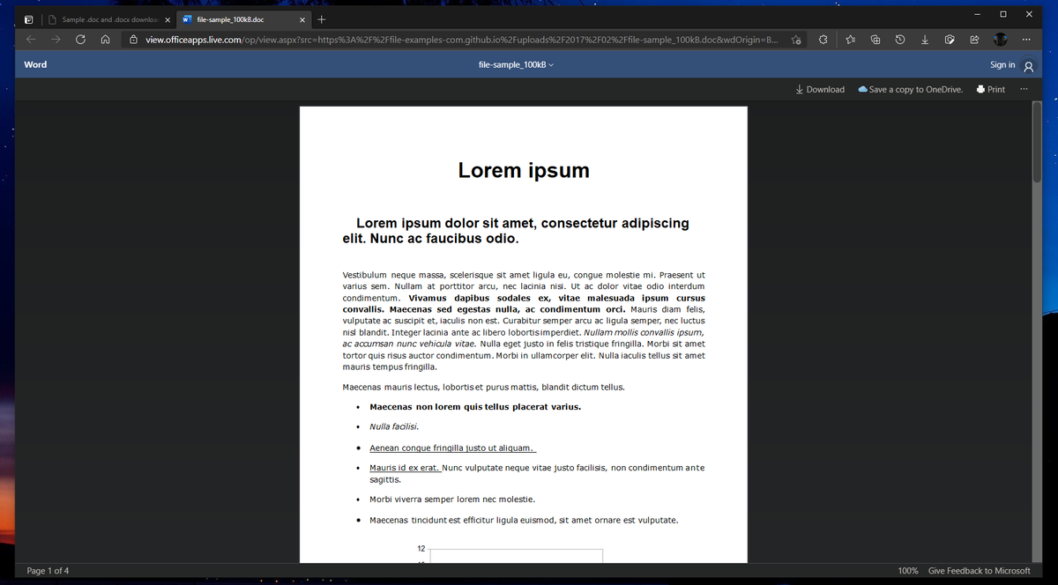The width and height of the screenshot is (1058, 585).
Task: Close the file-sample_100kB.doc tab
Action: tap(302, 19)
